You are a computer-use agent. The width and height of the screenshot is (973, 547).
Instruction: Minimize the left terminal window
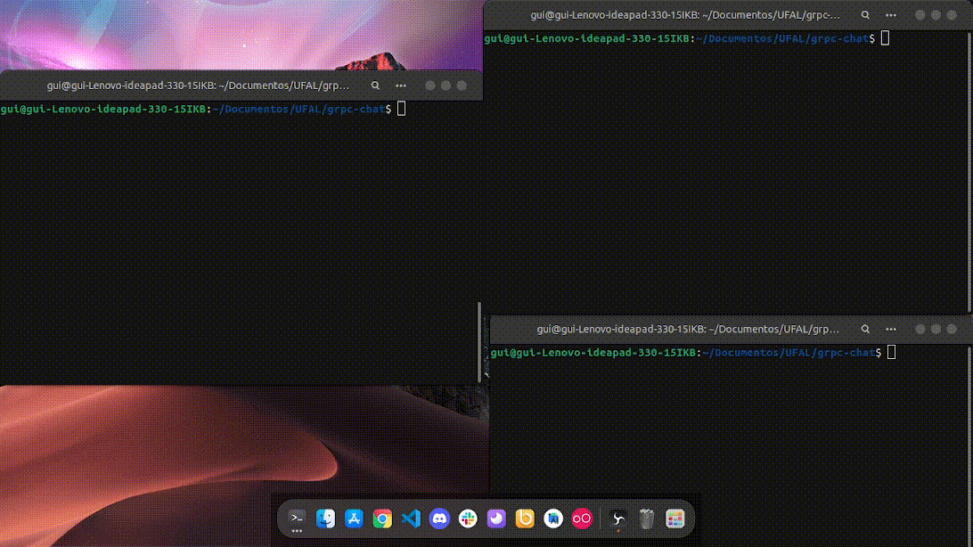[x=430, y=86]
